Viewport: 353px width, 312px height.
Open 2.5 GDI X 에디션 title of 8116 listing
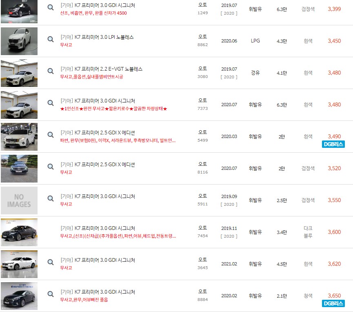[98, 165]
